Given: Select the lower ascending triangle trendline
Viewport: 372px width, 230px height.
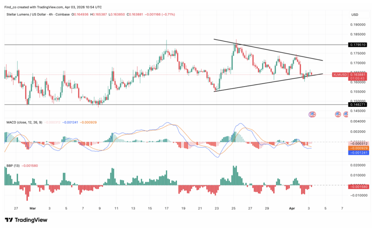Looking at the screenshot, I should tap(269, 82).
